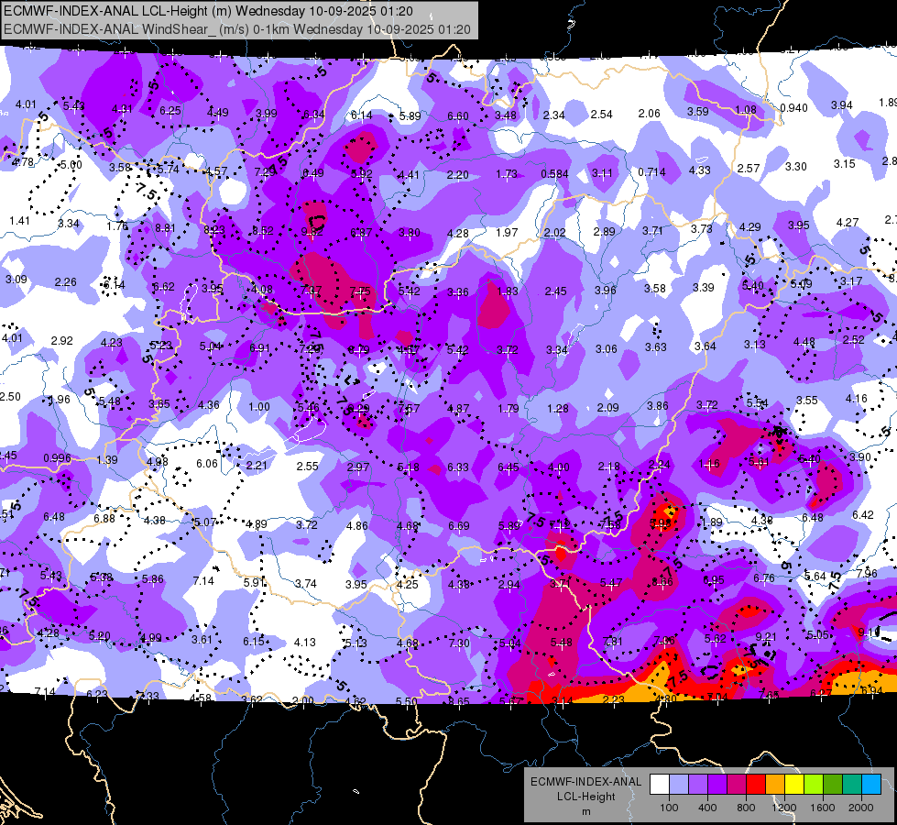Click the wind shear value 7.75
Viewport: 897px width, 825px height.
pos(360,291)
